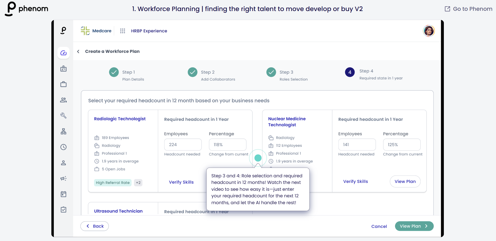Viewport: 496px width, 241px height.
Task: Select the single person icon in sidebar
Action: pos(64,163)
